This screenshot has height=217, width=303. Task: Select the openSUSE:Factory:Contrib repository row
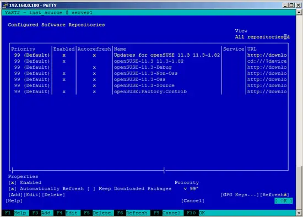[x=149, y=91]
